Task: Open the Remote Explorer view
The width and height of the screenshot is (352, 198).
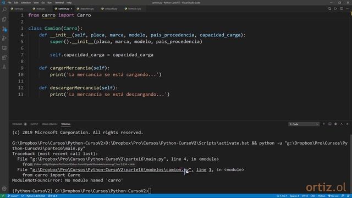Action: click(4, 48)
